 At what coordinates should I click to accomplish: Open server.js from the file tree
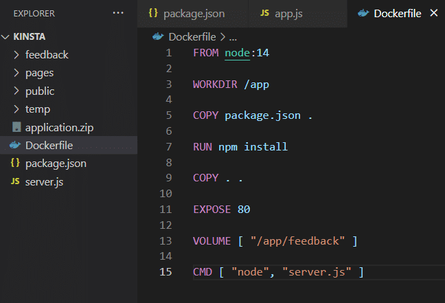(x=45, y=181)
